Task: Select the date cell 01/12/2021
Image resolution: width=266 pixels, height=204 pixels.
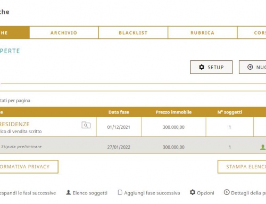Action: click(119, 127)
